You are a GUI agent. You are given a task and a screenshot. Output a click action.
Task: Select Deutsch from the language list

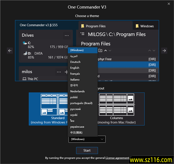(75, 62)
